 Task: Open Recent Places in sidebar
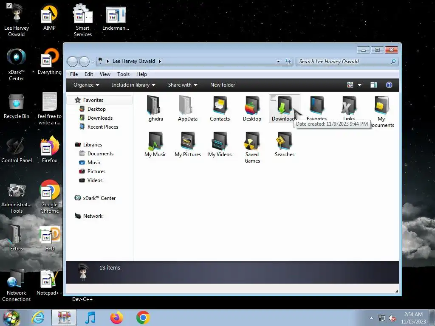103,126
